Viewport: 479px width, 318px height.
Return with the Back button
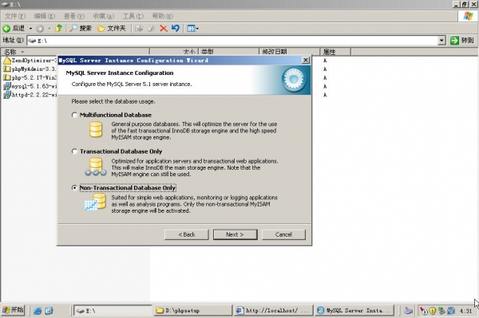click(186, 234)
